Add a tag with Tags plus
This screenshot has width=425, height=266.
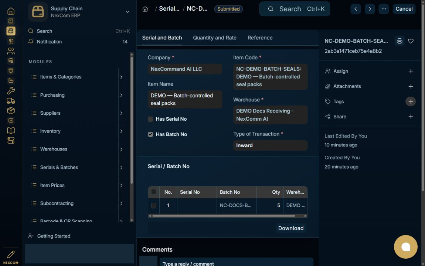coord(411,101)
